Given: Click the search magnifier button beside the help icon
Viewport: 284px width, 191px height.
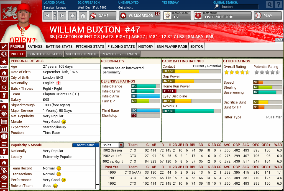Looking at the screenshot, I should pyautogui.click(x=269, y=5).
